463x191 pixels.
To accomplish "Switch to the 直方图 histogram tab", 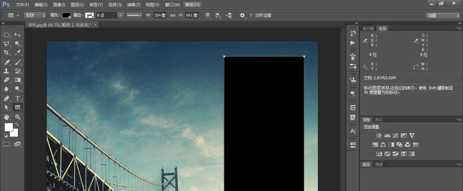I will [x=369, y=28].
